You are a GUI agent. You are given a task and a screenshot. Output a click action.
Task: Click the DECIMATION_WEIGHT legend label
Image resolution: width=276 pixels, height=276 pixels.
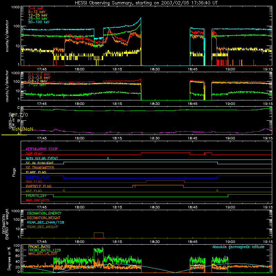[44, 218]
